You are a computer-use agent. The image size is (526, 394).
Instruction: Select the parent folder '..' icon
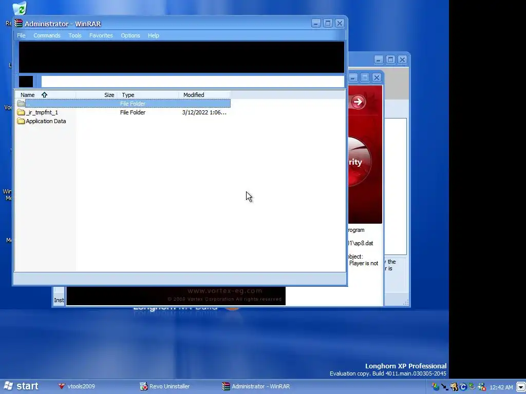(21, 104)
